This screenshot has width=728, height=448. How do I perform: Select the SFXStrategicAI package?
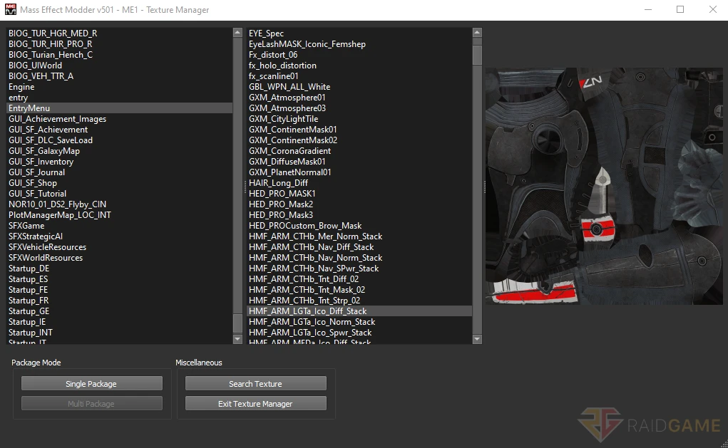tap(119, 236)
